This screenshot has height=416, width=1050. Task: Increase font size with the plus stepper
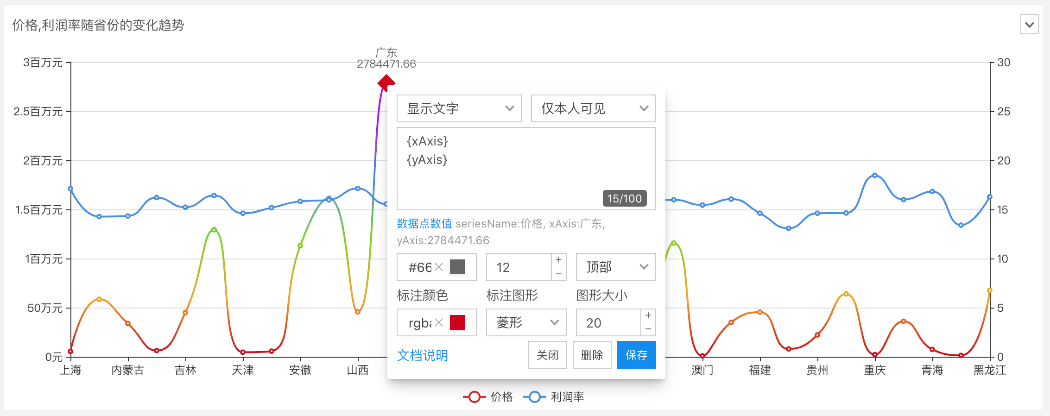click(558, 260)
